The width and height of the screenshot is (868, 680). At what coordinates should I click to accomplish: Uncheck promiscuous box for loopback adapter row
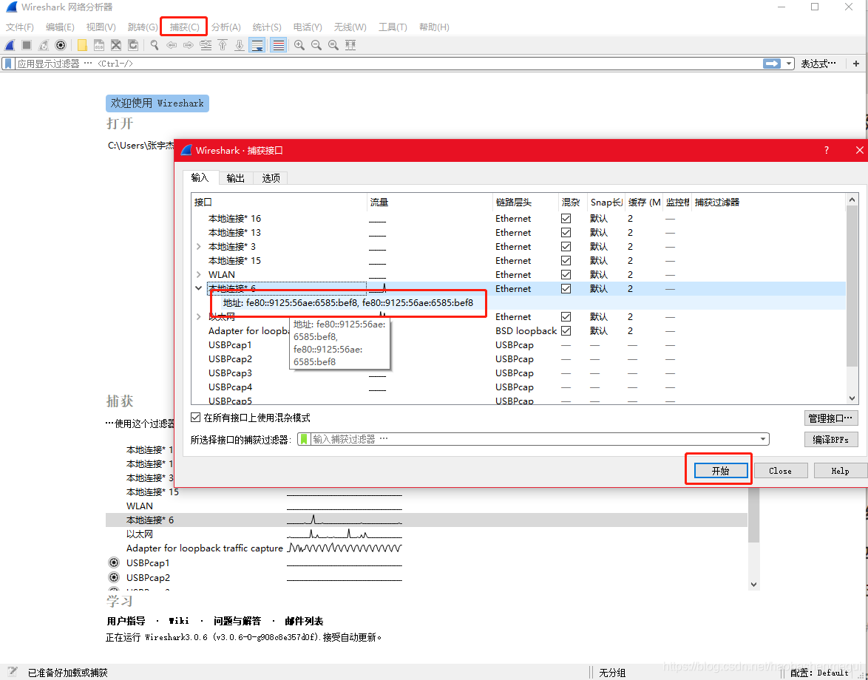pos(566,331)
